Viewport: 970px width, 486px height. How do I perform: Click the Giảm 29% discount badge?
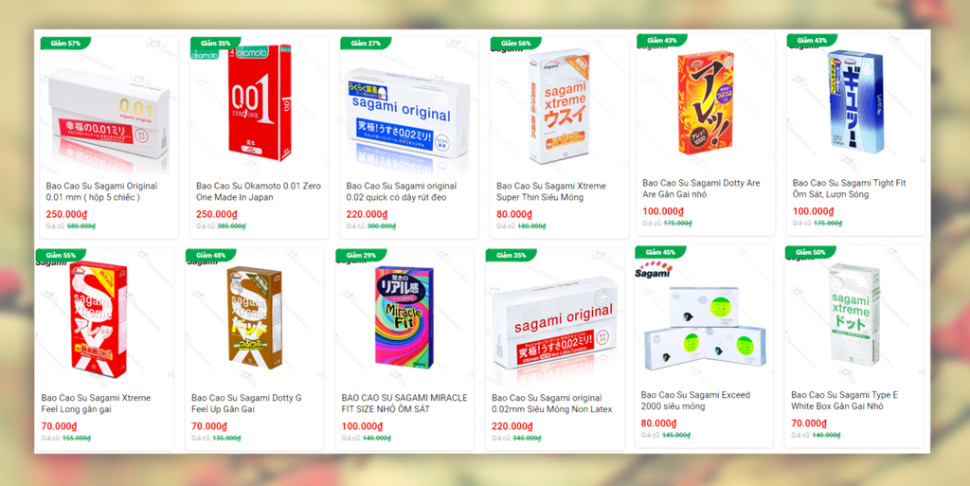point(361,256)
